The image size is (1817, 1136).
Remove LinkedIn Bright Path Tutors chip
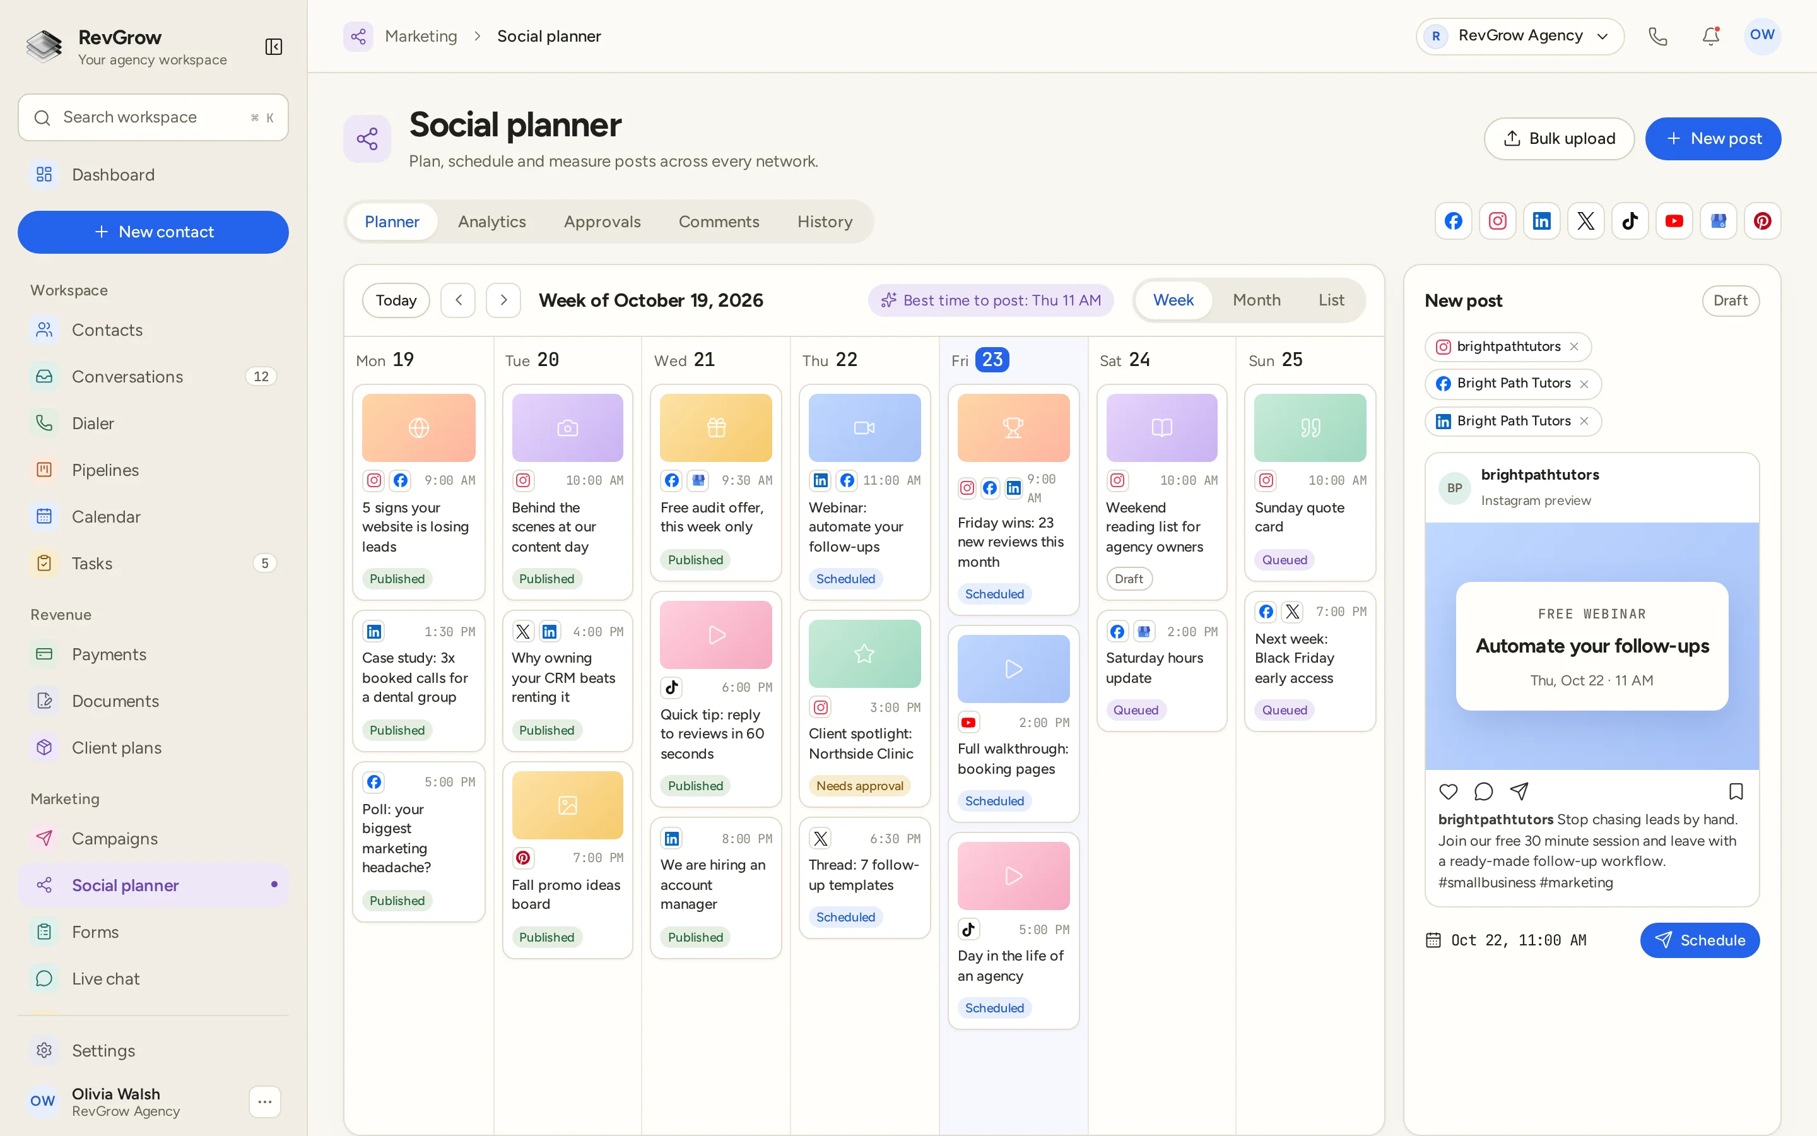1584,421
